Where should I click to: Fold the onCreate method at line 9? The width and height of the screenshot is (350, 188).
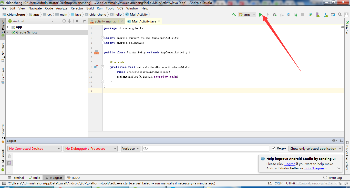[102, 67]
